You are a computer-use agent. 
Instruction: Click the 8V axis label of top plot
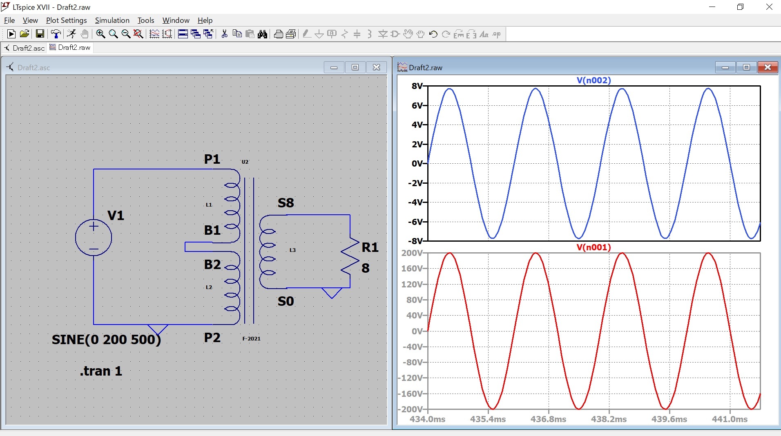[417, 86]
